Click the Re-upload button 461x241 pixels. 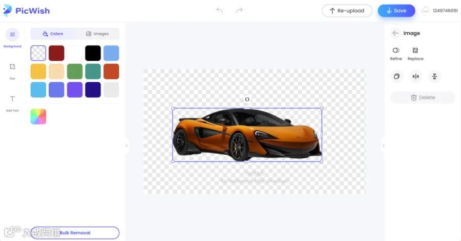[347, 11]
